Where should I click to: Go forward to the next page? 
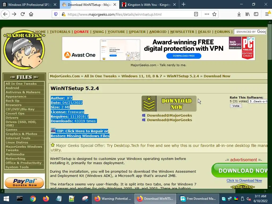(x=14, y=14)
